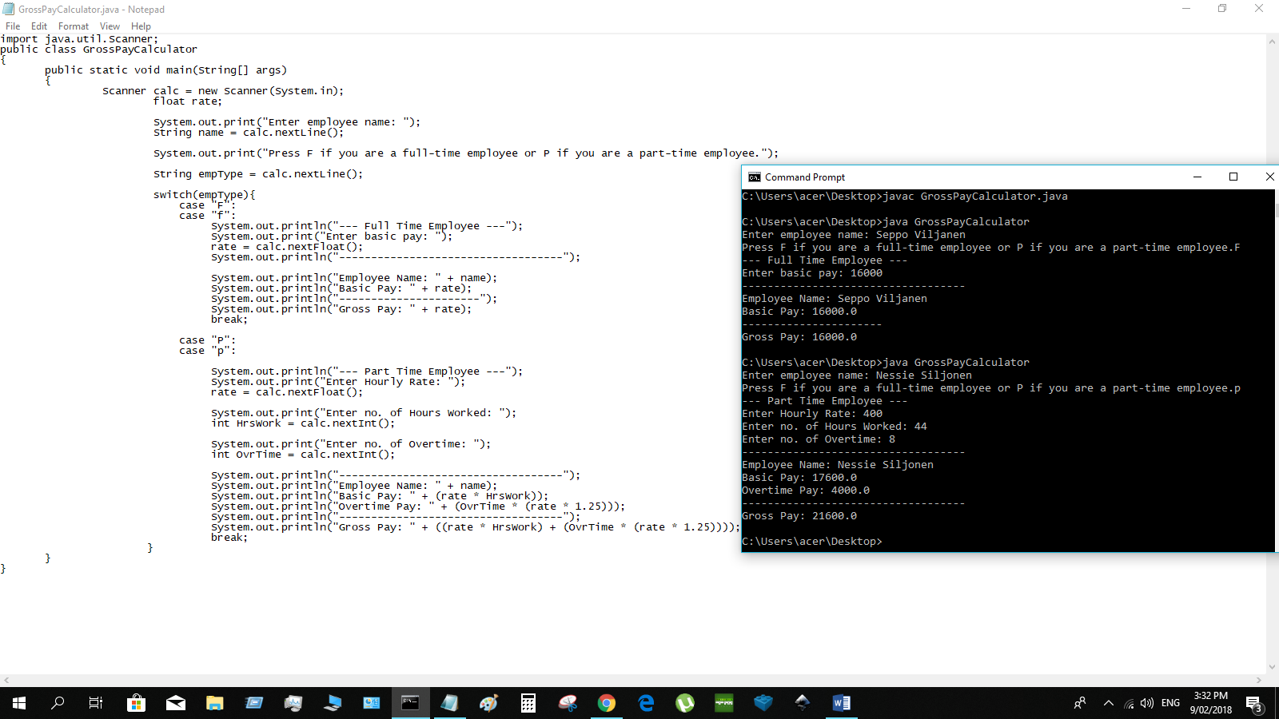Close the Command Prompt window
The image size is (1279, 719).
tap(1269, 177)
